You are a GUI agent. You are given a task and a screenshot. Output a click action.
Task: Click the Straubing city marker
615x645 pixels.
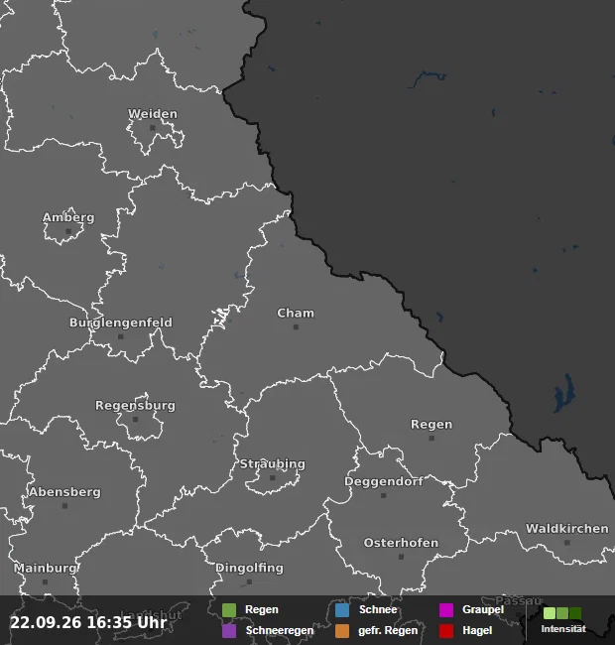coord(272,478)
